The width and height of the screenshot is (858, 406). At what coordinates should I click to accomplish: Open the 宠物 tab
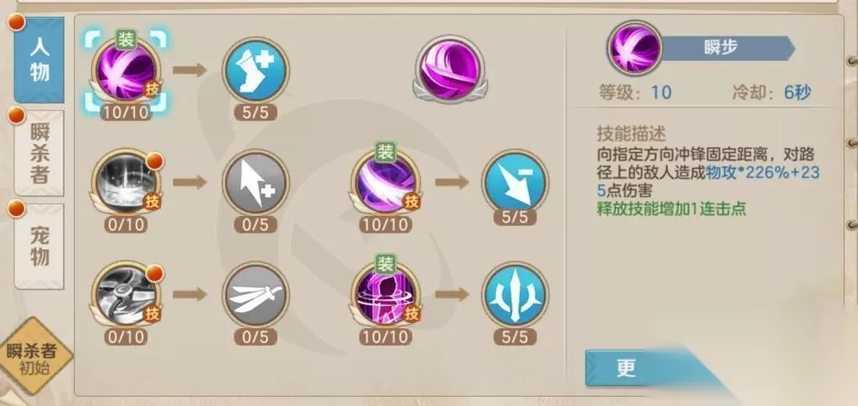click(x=39, y=246)
